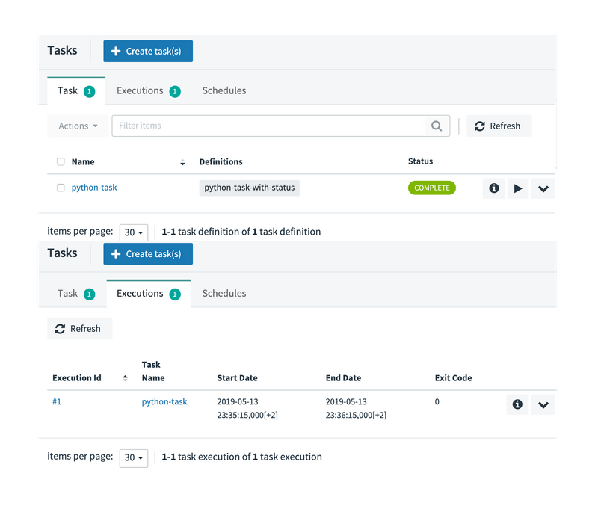
Task: Open the Actions dropdown menu
Action: point(76,126)
